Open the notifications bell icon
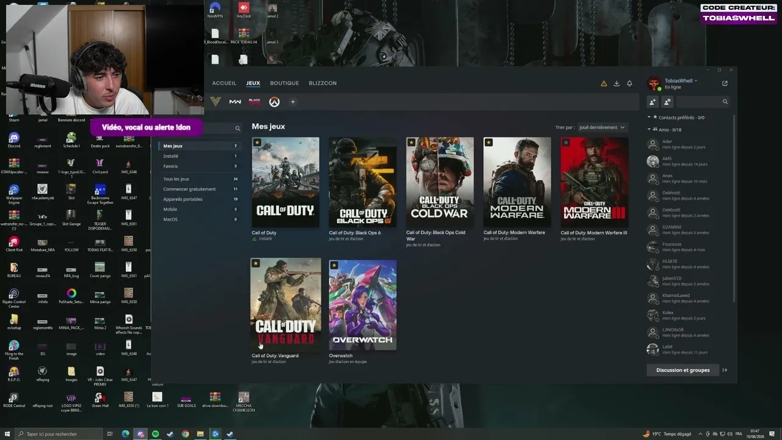 (x=629, y=84)
